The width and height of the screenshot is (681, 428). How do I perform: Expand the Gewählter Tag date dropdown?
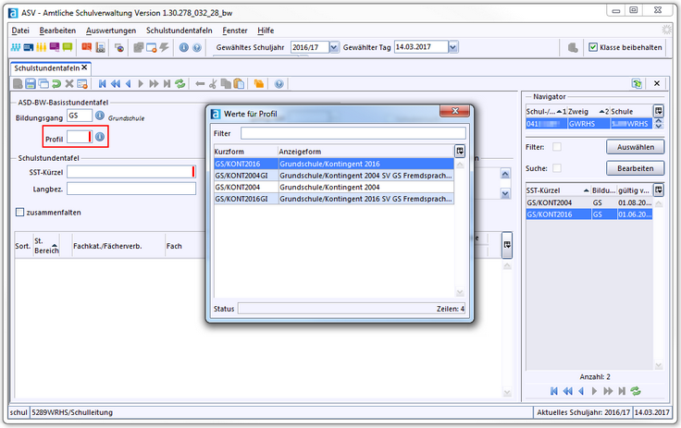click(x=454, y=47)
